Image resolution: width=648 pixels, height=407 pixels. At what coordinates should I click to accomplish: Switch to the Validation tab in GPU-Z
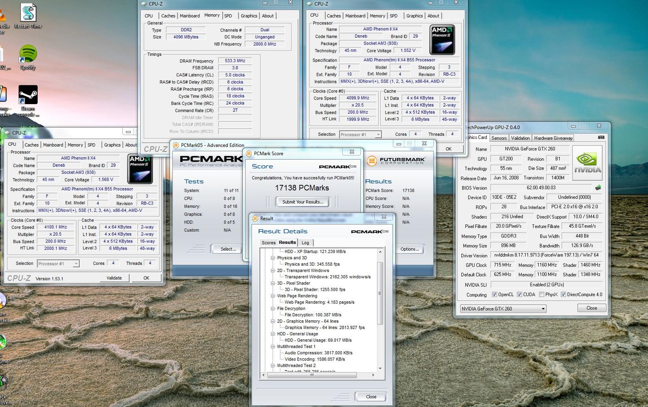point(520,138)
